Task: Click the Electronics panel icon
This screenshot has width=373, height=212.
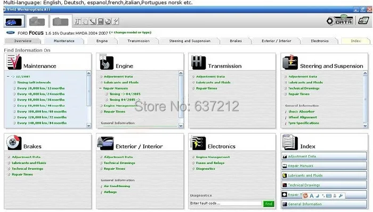Action: tap(198, 143)
